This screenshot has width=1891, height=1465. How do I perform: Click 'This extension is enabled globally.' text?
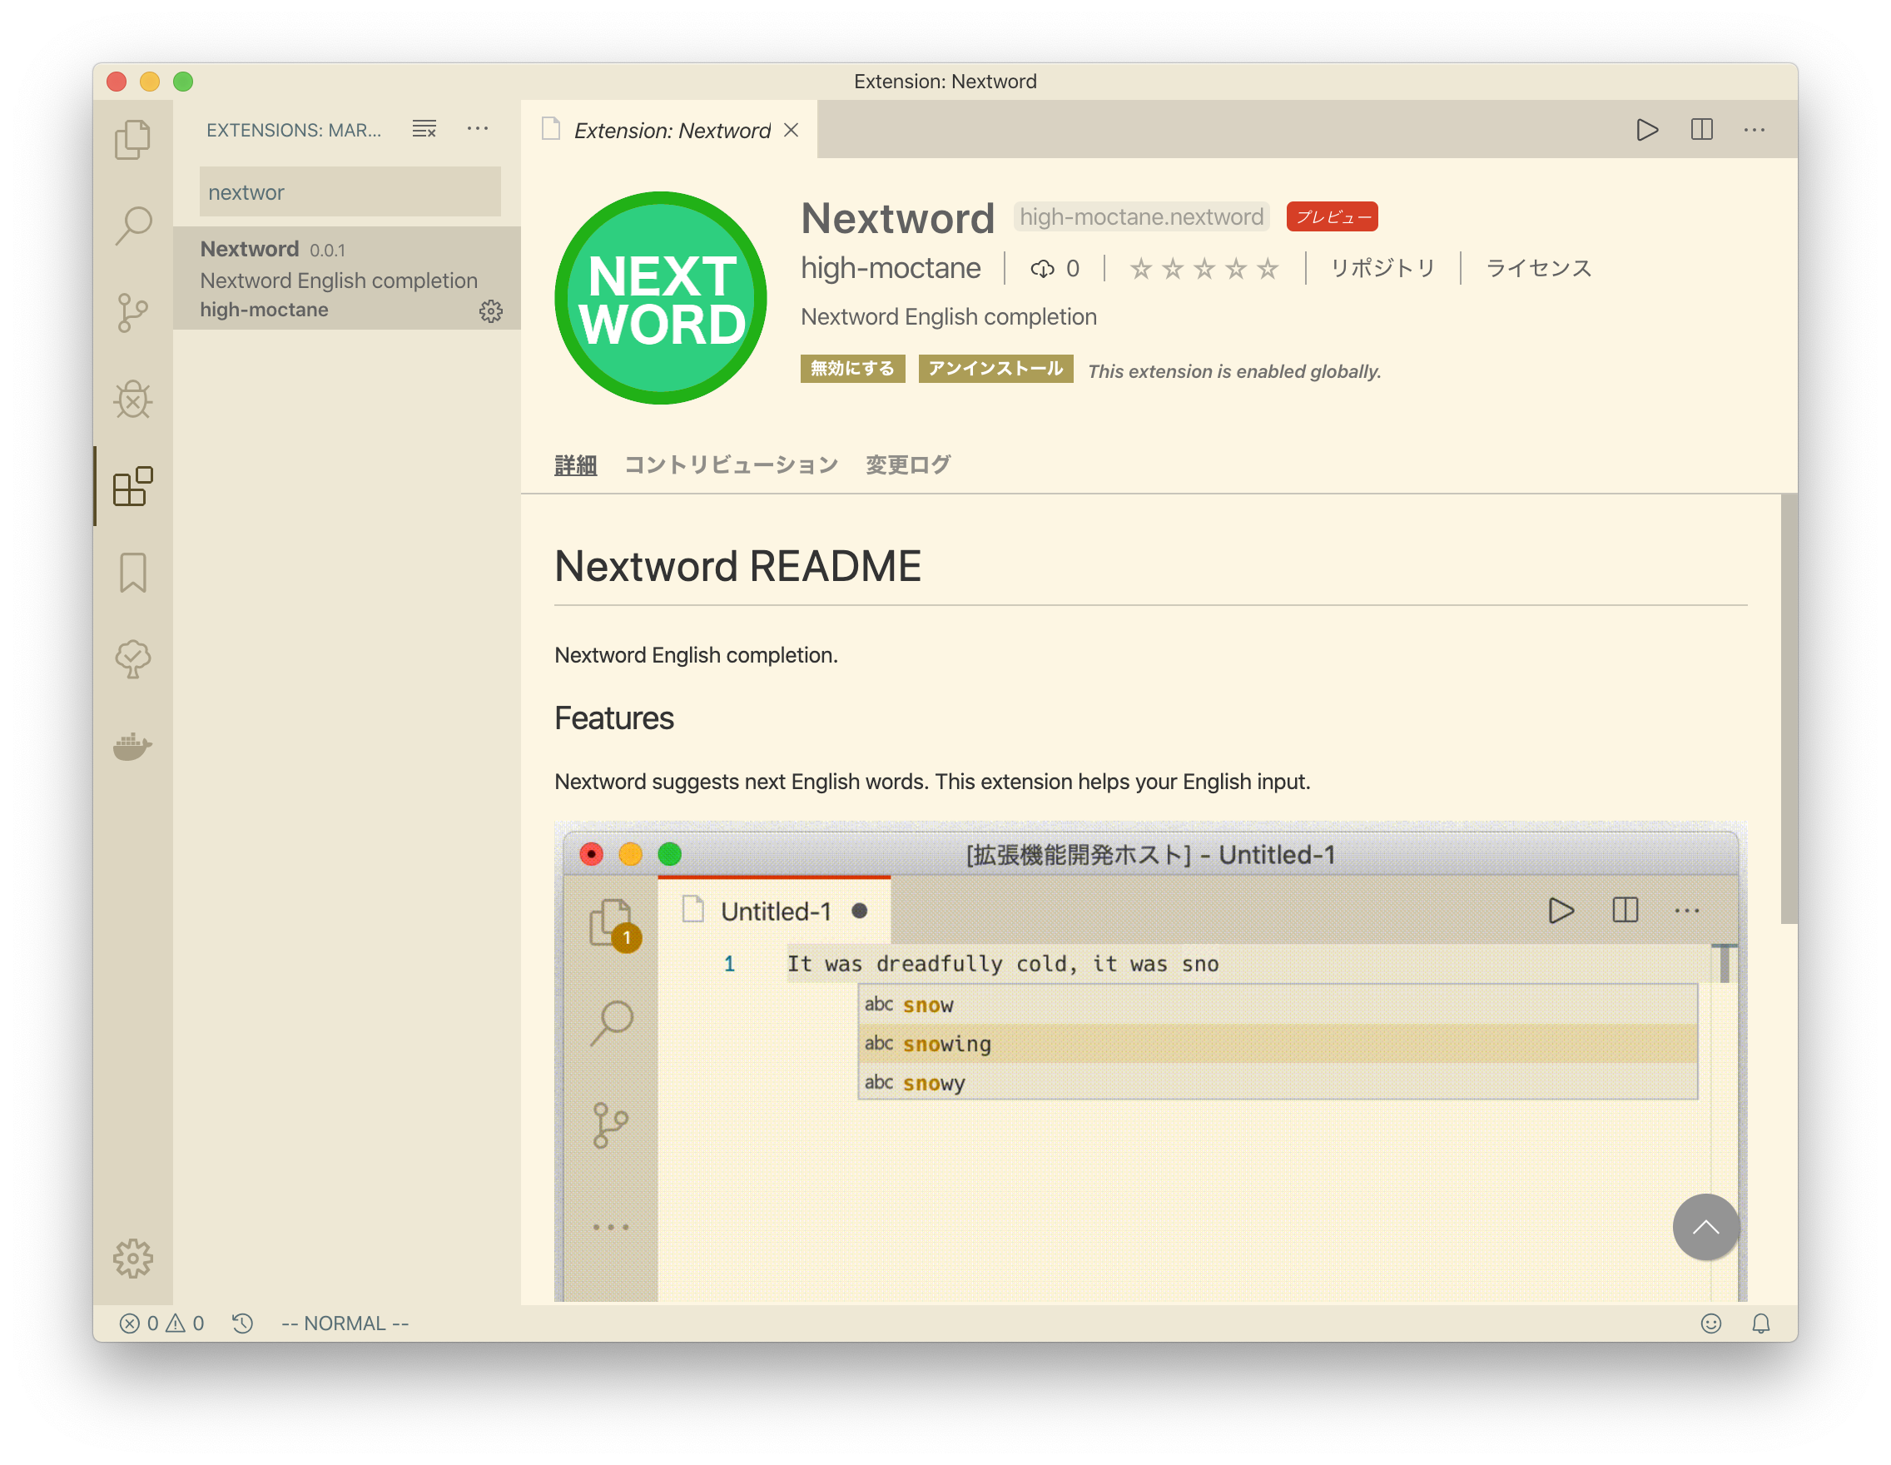[x=1233, y=371]
